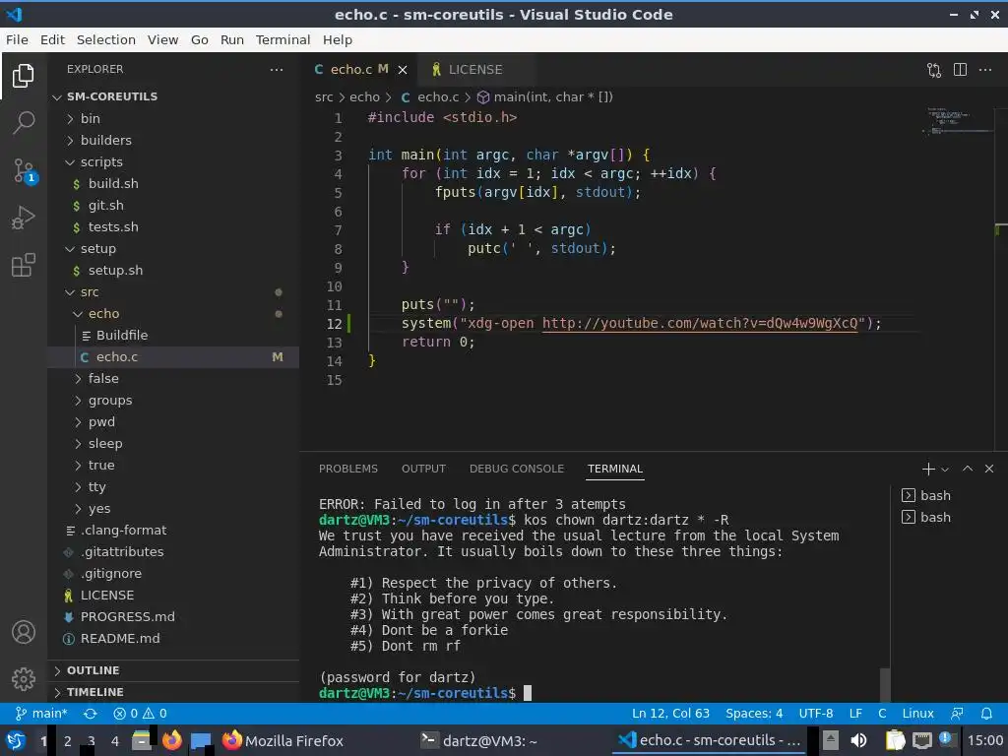Switch to workspace 4 in pager
The height and width of the screenshot is (756, 1008).
click(x=115, y=740)
